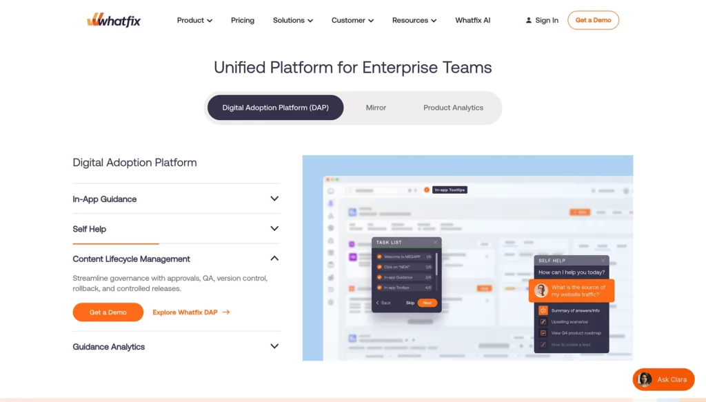The width and height of the screenshot is (706, 402).
Task: Click Get a Demo in the header
Action: click(x=593, y=20)
